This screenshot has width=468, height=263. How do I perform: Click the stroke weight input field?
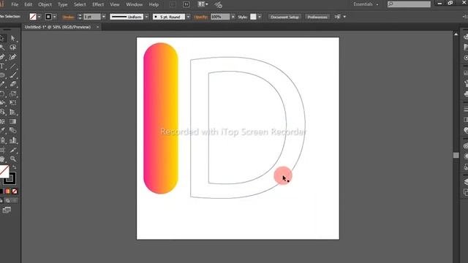tap(92, 17)
